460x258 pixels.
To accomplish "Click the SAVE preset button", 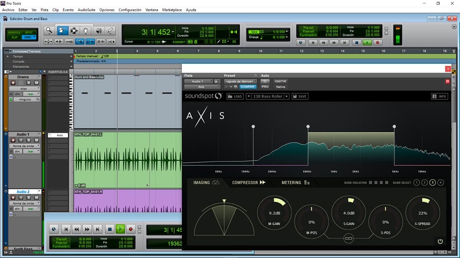I will (x=299, y=96).
